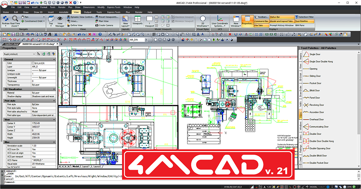Open the Selection Filter

tap(304, 17)
